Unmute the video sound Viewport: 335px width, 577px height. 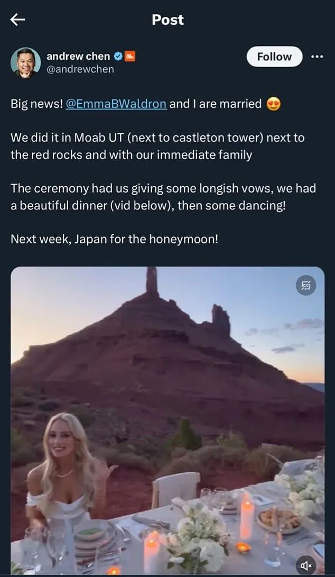[x=306, y=565]
